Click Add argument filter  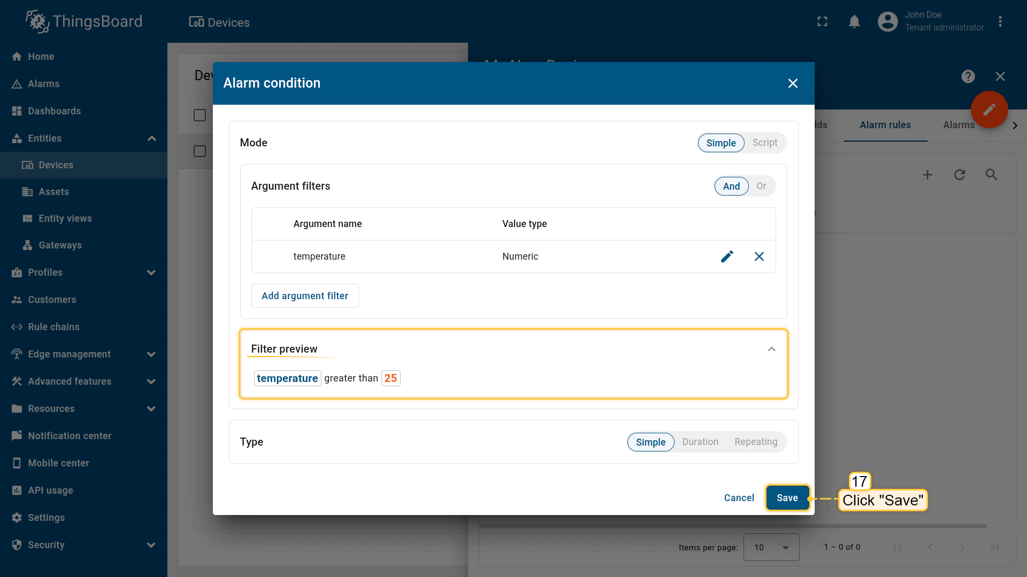(x=305, y=296)
